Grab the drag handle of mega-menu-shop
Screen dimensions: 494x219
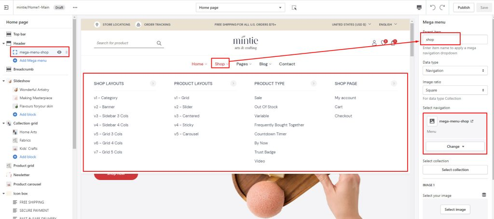point(66,52)
